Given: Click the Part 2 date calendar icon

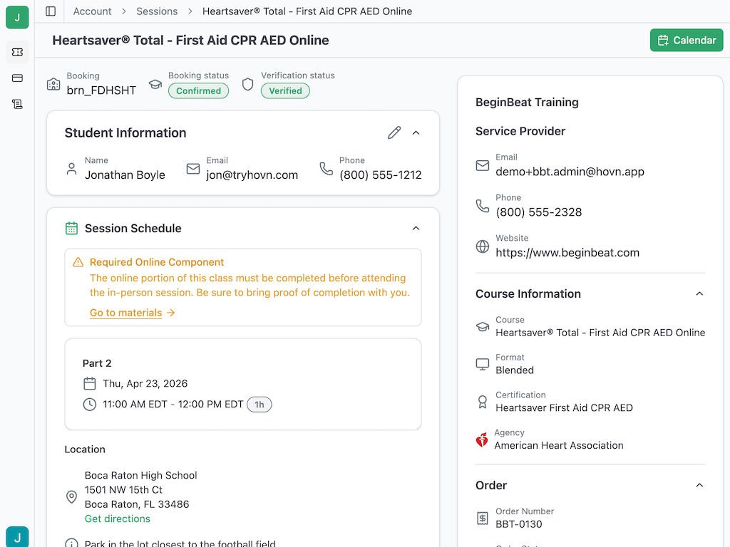Looking at the screenshot, I should [89, 384].
